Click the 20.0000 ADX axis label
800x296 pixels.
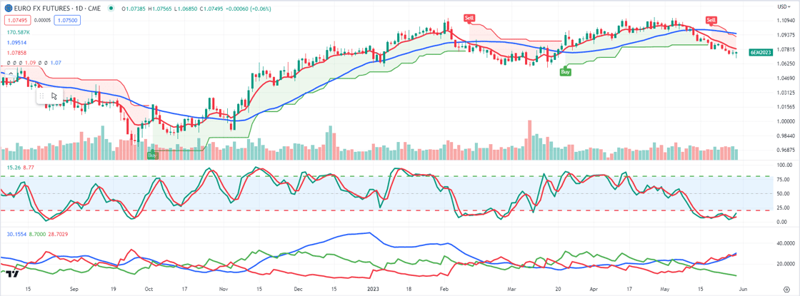tap(784, 264)
